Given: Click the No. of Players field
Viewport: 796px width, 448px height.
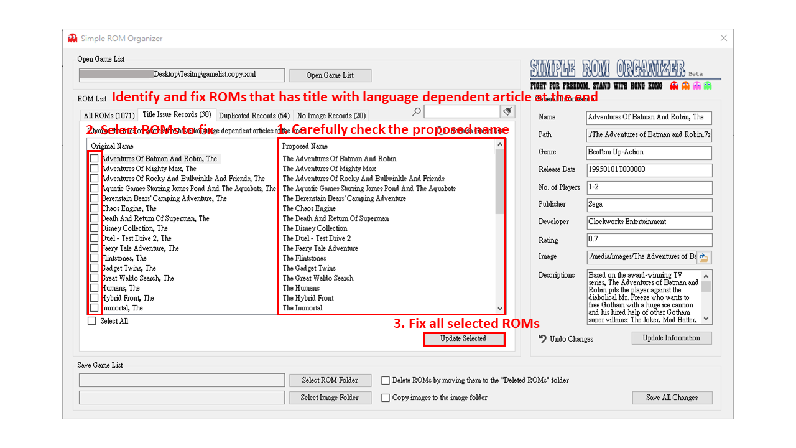Looking at the screenshot, I should coord(649,187).
